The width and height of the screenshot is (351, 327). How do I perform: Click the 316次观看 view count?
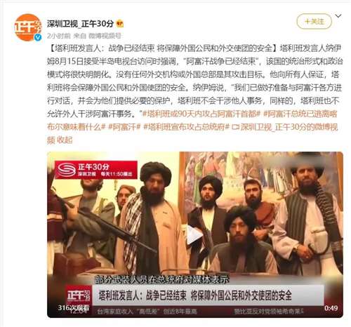(74, 307)
